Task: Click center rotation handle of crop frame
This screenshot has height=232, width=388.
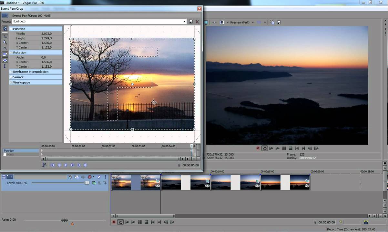Action: [132, 84]
